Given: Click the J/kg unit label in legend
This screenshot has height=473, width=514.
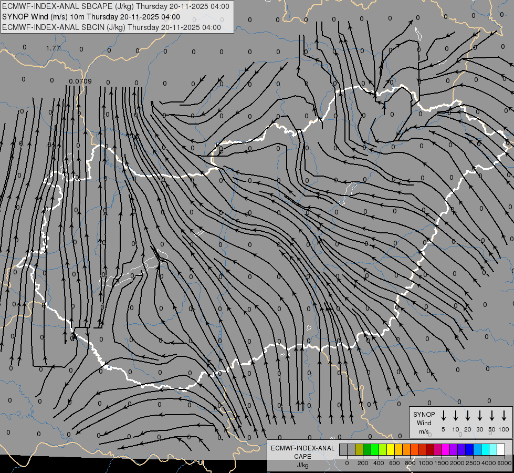Looking at the screenshot, I should point(302,465).
